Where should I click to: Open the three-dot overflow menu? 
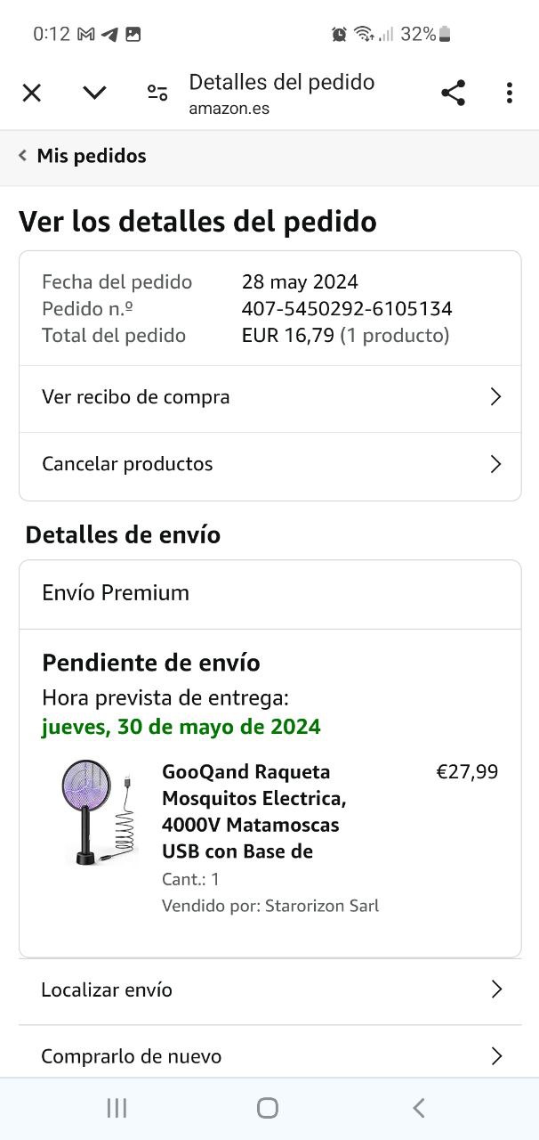click(509, 93)
